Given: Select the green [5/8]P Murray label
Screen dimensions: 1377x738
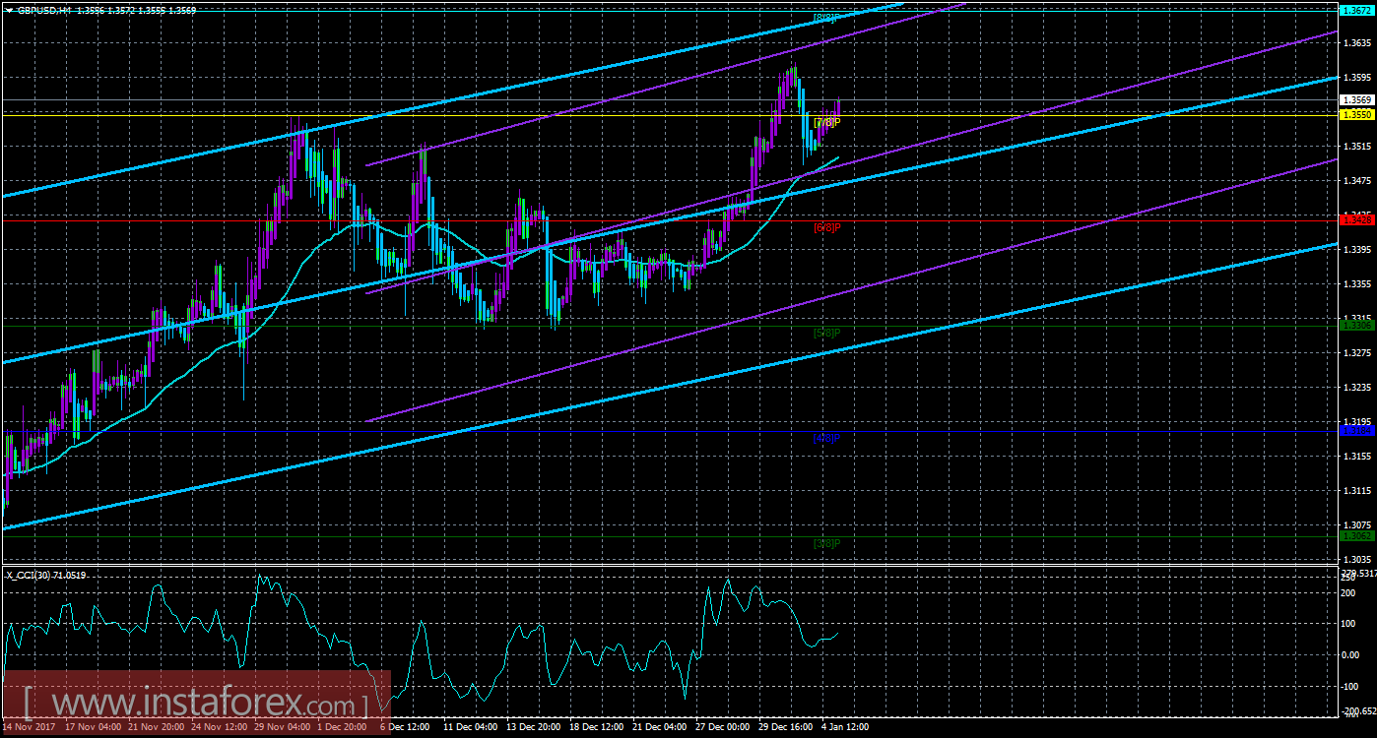Looking at the screenshot, I should point(825,333).
